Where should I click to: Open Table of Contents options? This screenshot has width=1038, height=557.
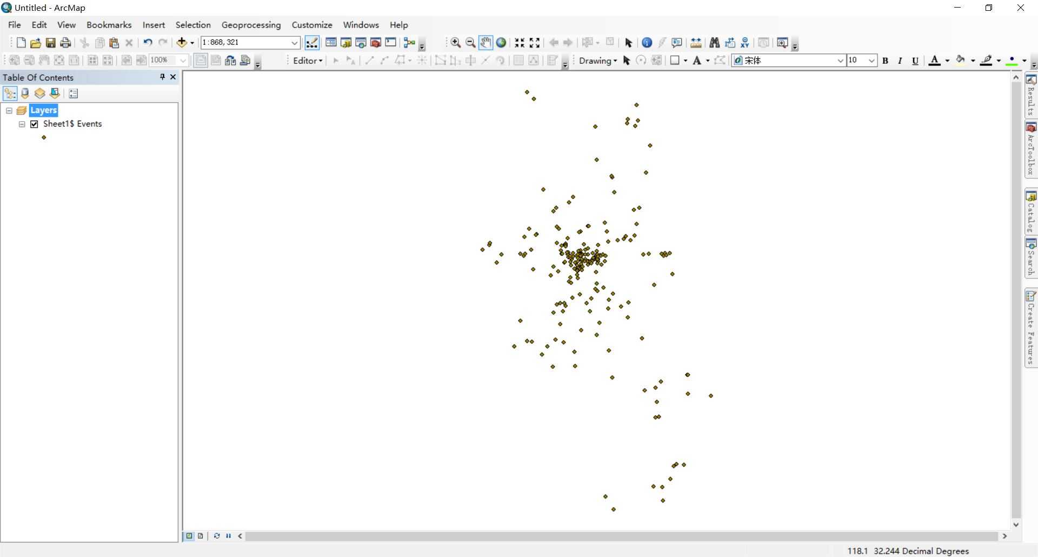point(74,94)
